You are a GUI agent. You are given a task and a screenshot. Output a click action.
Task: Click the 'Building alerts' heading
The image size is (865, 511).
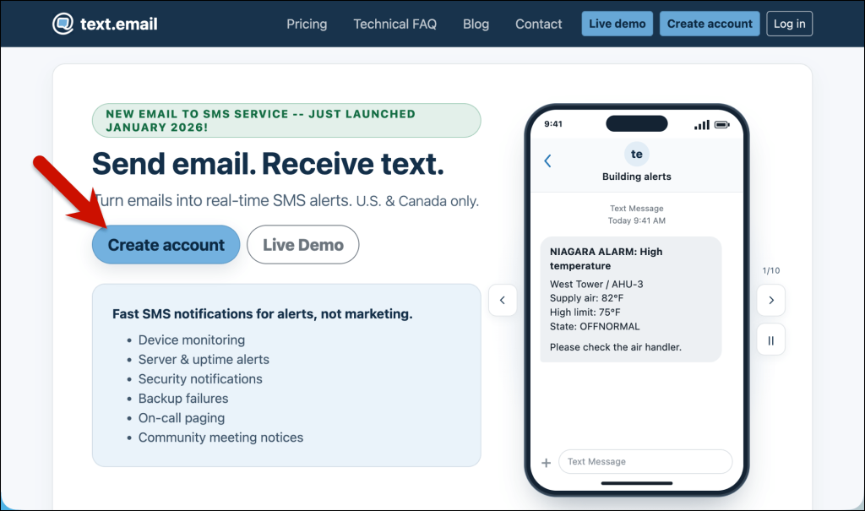click(637, 177)
